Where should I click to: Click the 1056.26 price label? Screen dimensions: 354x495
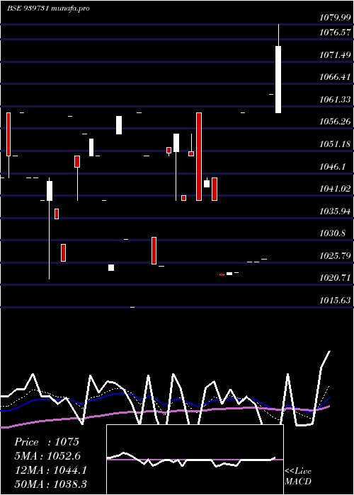(x=335, y=121)
